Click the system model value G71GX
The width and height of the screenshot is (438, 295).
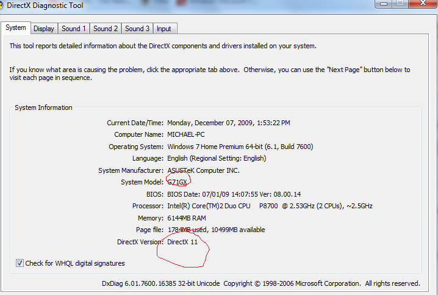(x=177, y=182)
